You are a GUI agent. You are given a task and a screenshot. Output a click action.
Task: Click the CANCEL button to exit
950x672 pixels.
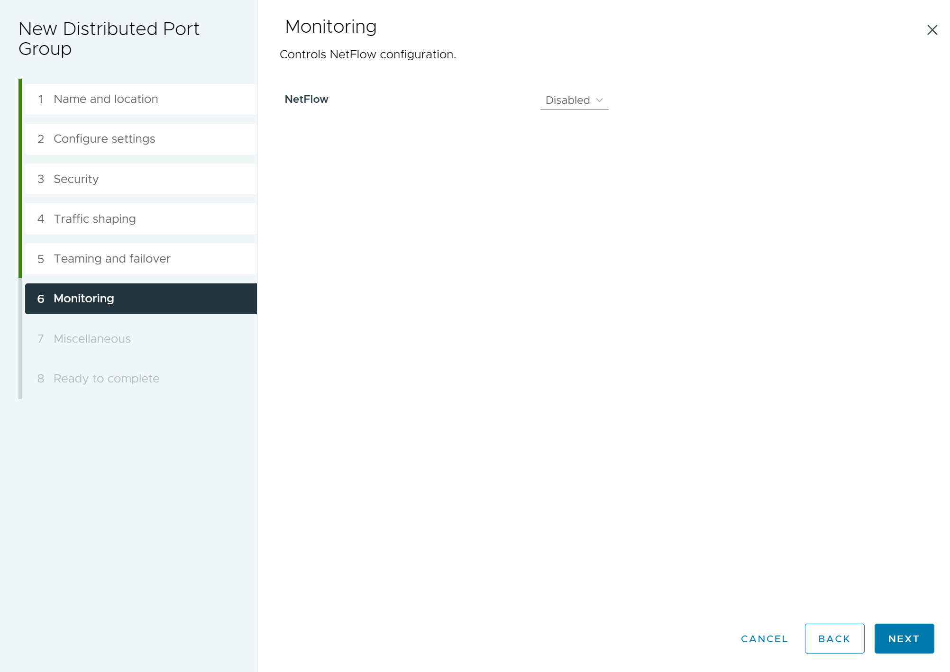765,639
